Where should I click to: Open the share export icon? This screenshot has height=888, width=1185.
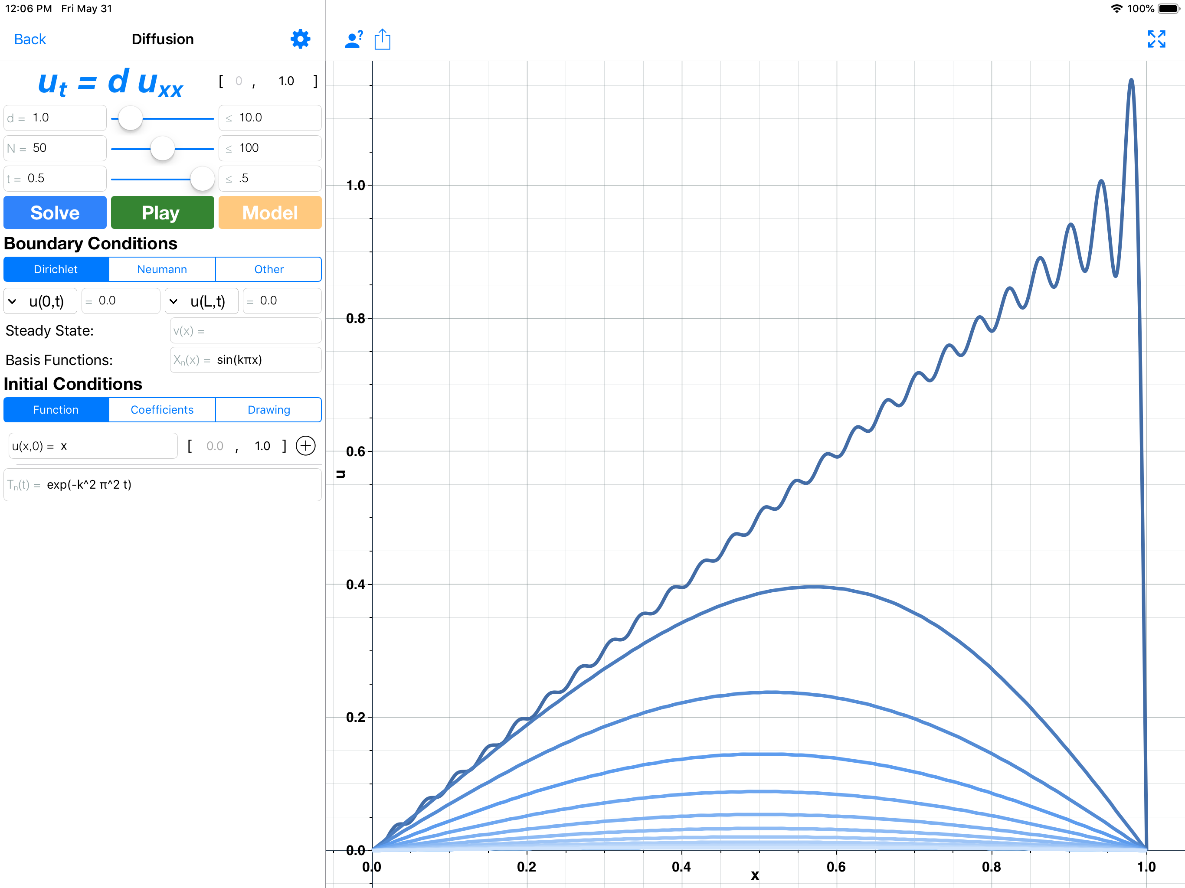point(383,39)
